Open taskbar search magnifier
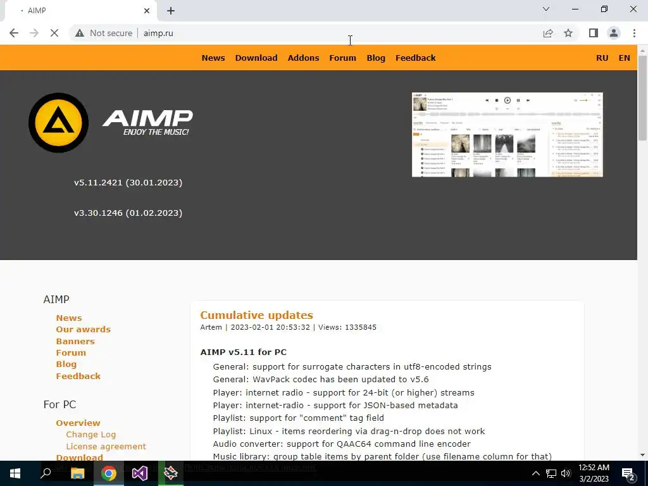 pos(46,473)
